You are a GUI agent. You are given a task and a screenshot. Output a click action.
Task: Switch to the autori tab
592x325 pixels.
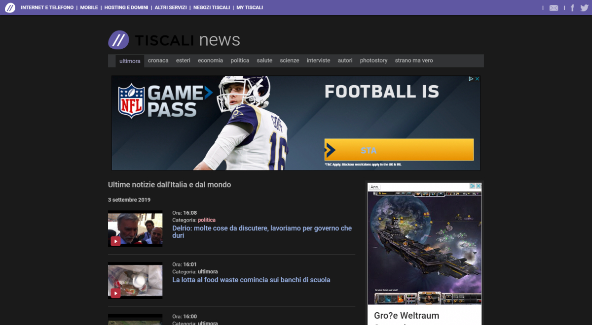tap(345, 61)
